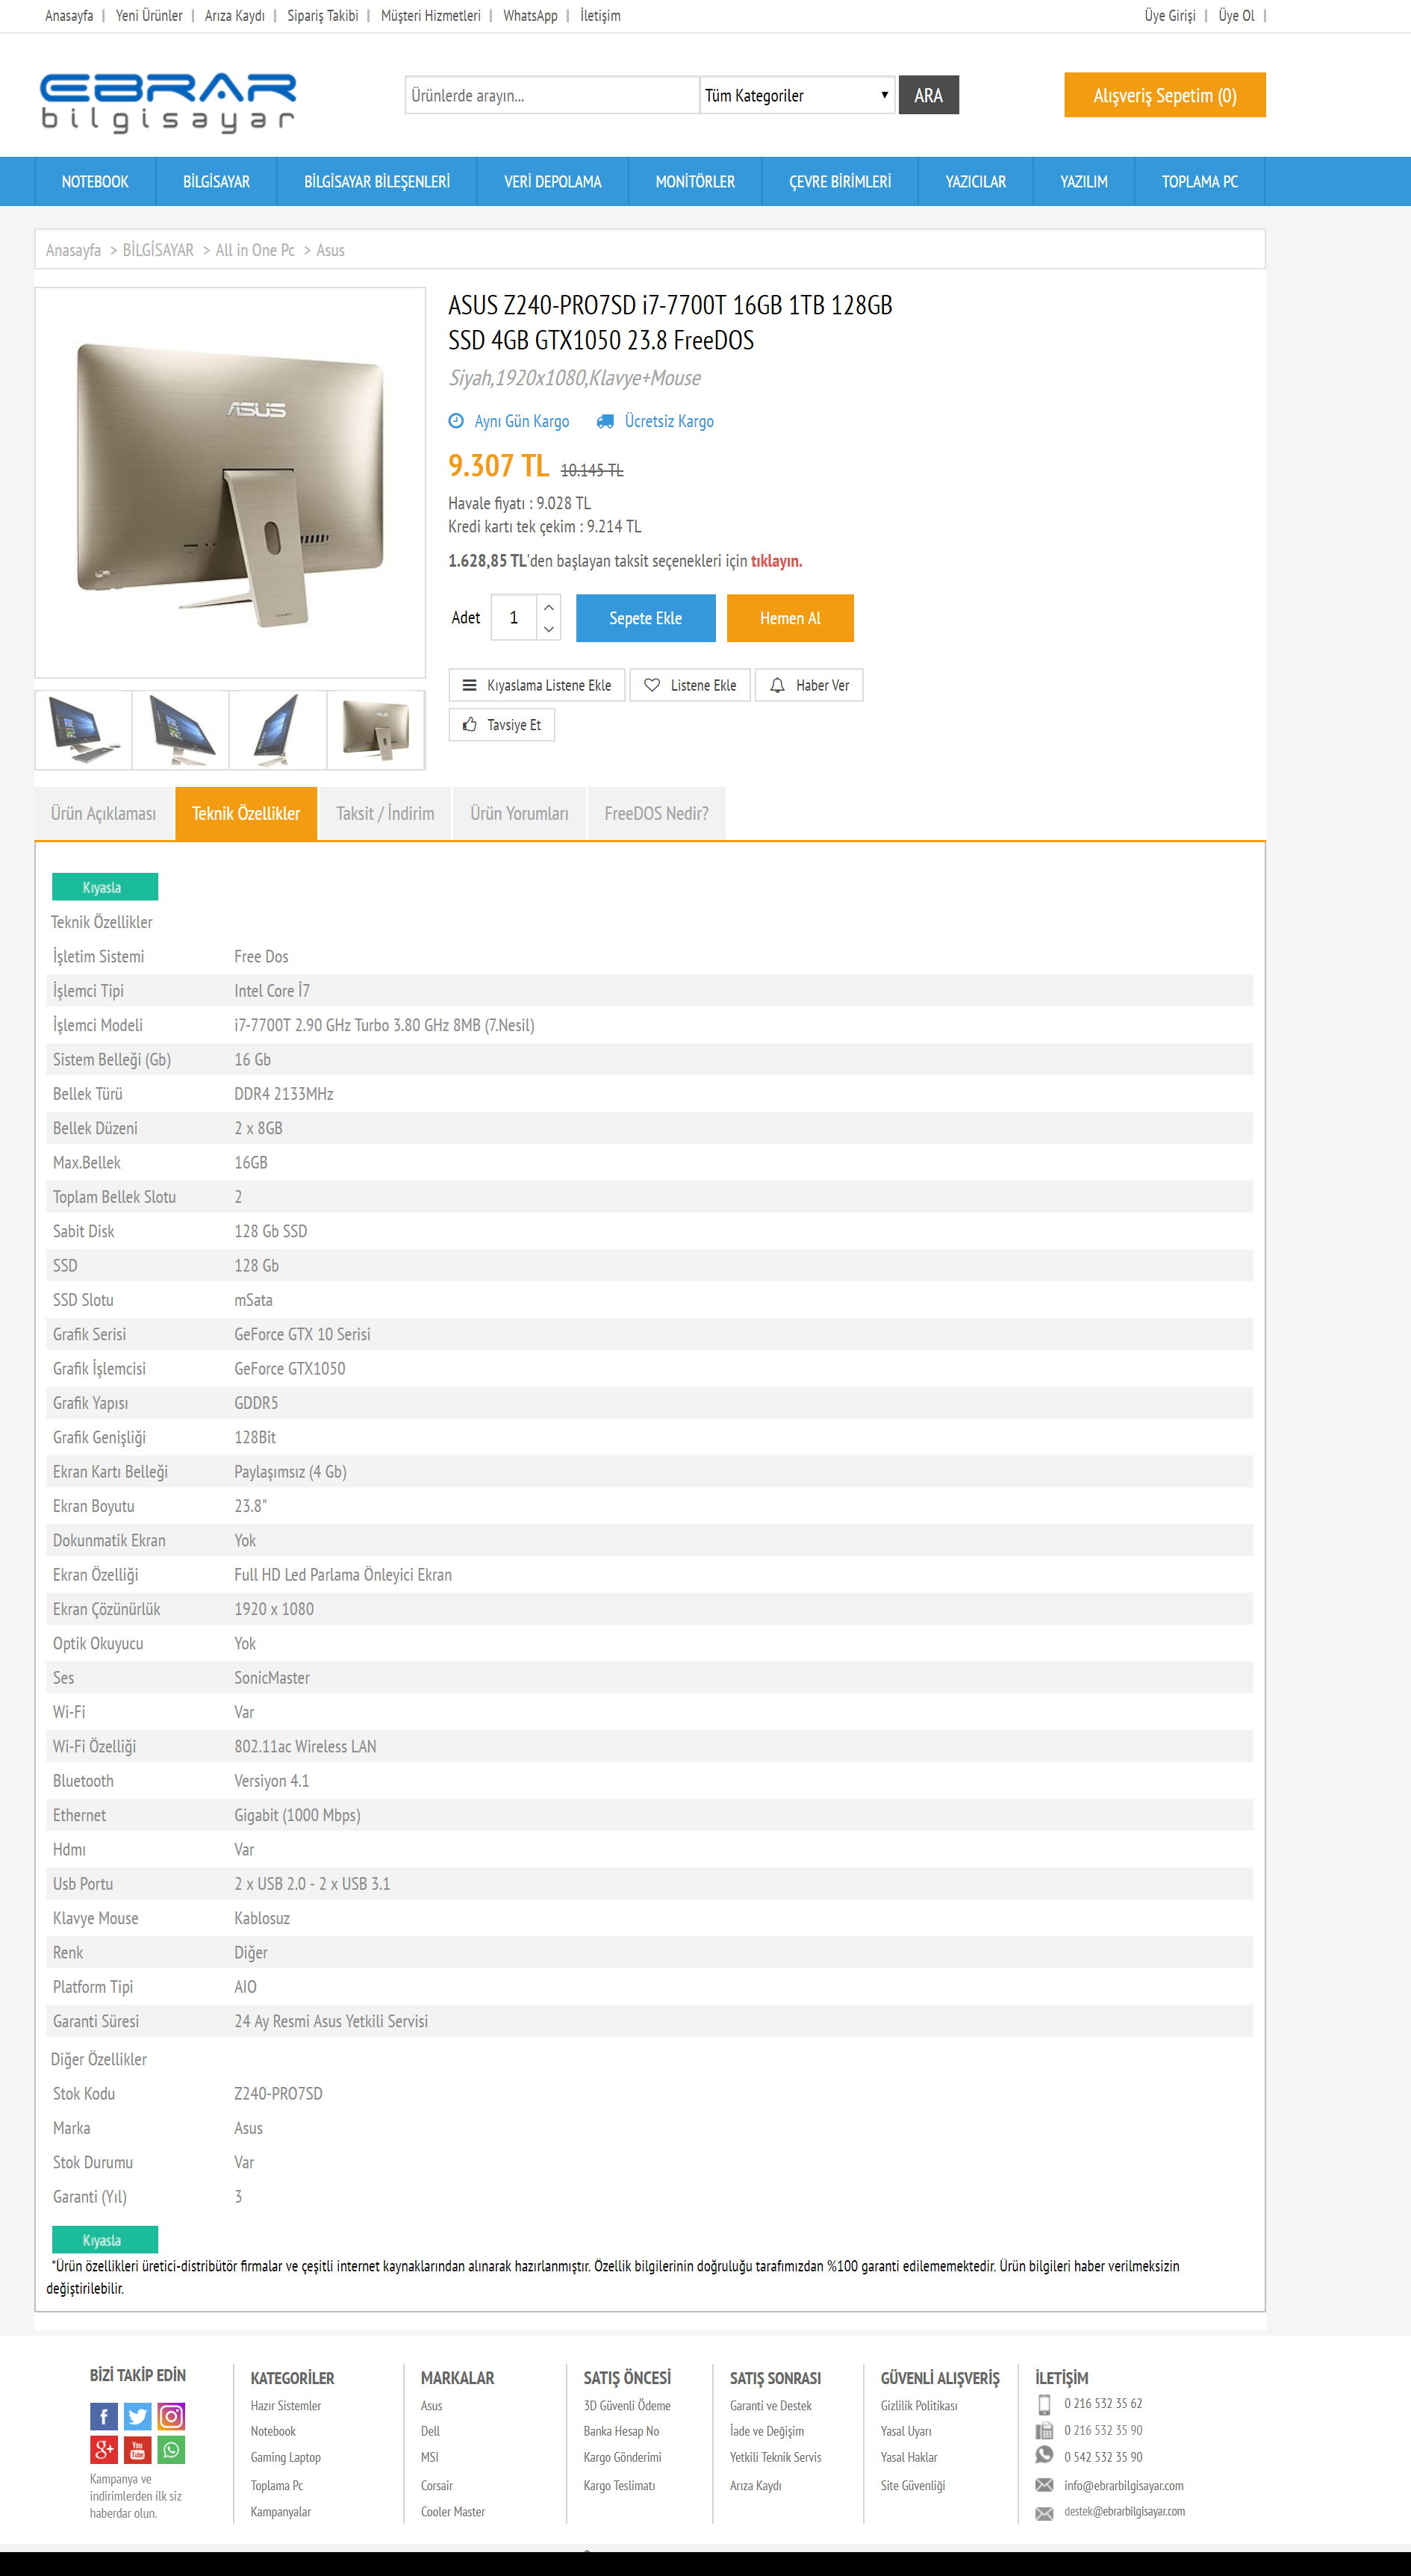Image resolution: width=1411 pixels, height=2576 pixels.
Task: Click the clock icon beside Aynı Gün Kargo
Action: [456, 421]
